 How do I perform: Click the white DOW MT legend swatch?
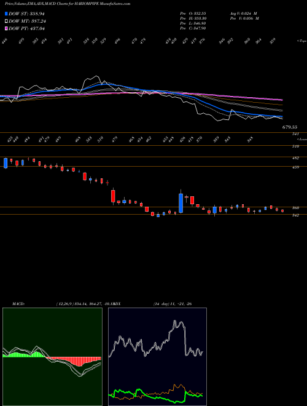point(6,21)
